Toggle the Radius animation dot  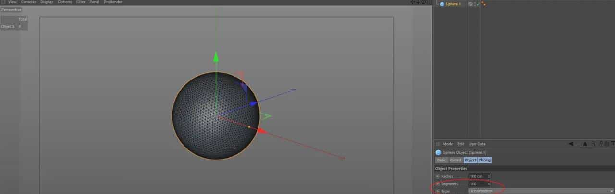pos(438,176)
